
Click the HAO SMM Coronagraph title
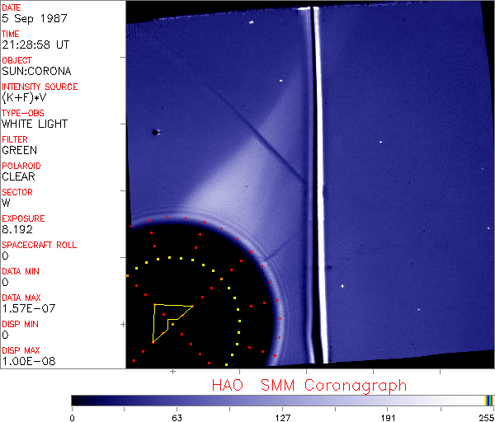309,385
